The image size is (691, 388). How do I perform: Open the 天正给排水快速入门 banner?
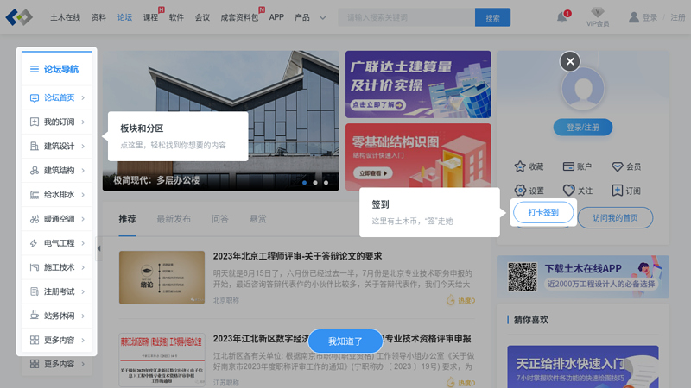[x=582, y=366]
